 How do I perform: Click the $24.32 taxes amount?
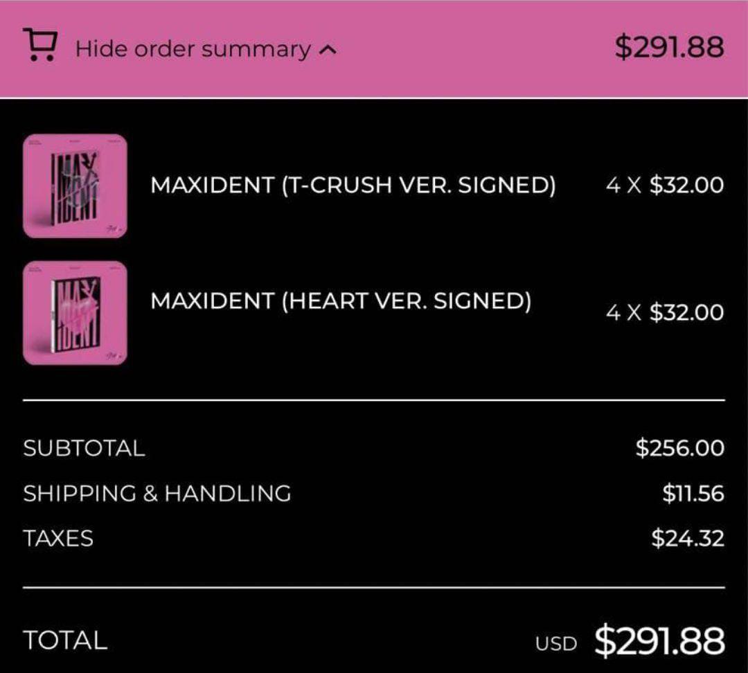point(687,539)
